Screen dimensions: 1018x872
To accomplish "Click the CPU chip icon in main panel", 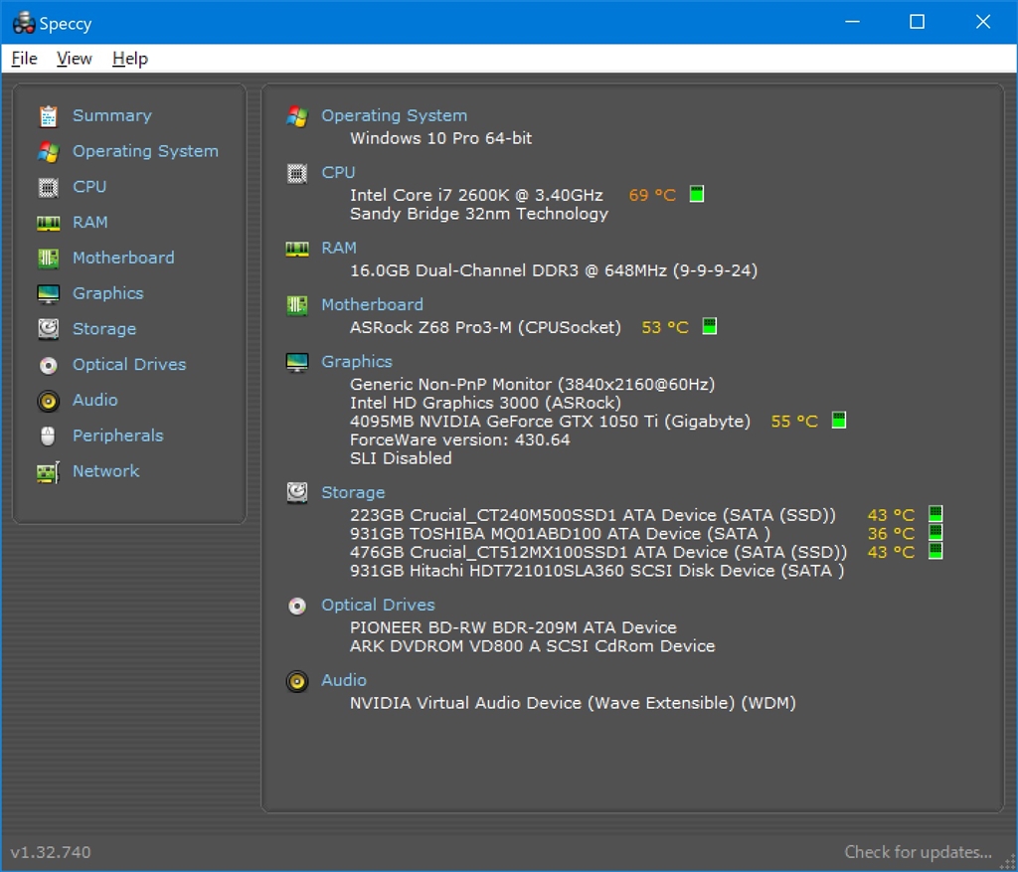I will coord(297,173).
